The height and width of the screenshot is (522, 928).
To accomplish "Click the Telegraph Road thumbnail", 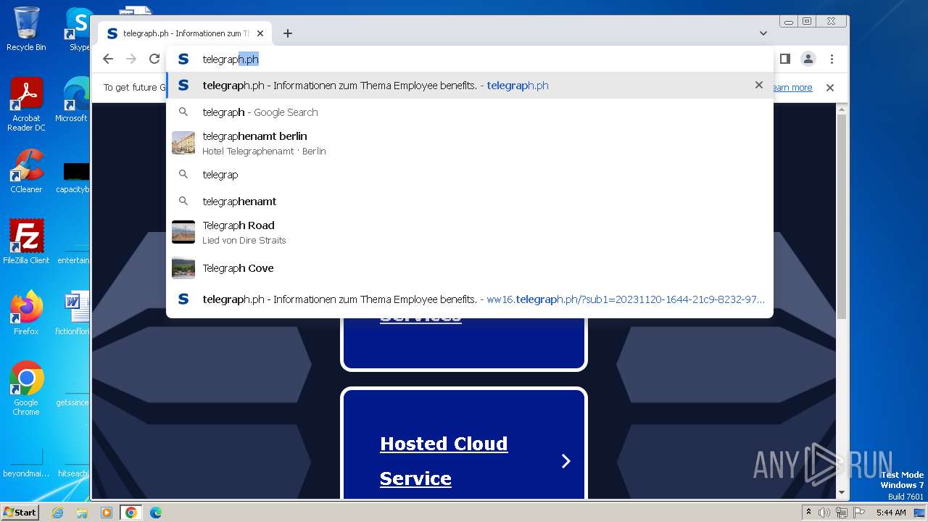I will tap(183, 232).
